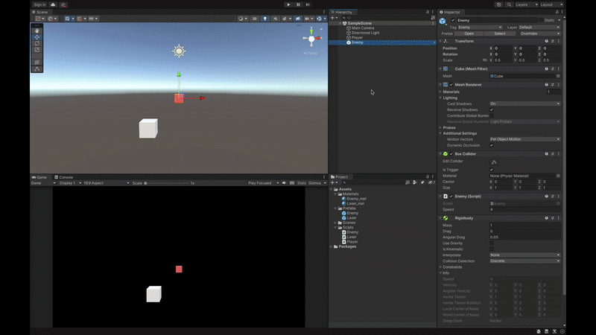Open the Cast Shadows dropdown

pos(525,103)
